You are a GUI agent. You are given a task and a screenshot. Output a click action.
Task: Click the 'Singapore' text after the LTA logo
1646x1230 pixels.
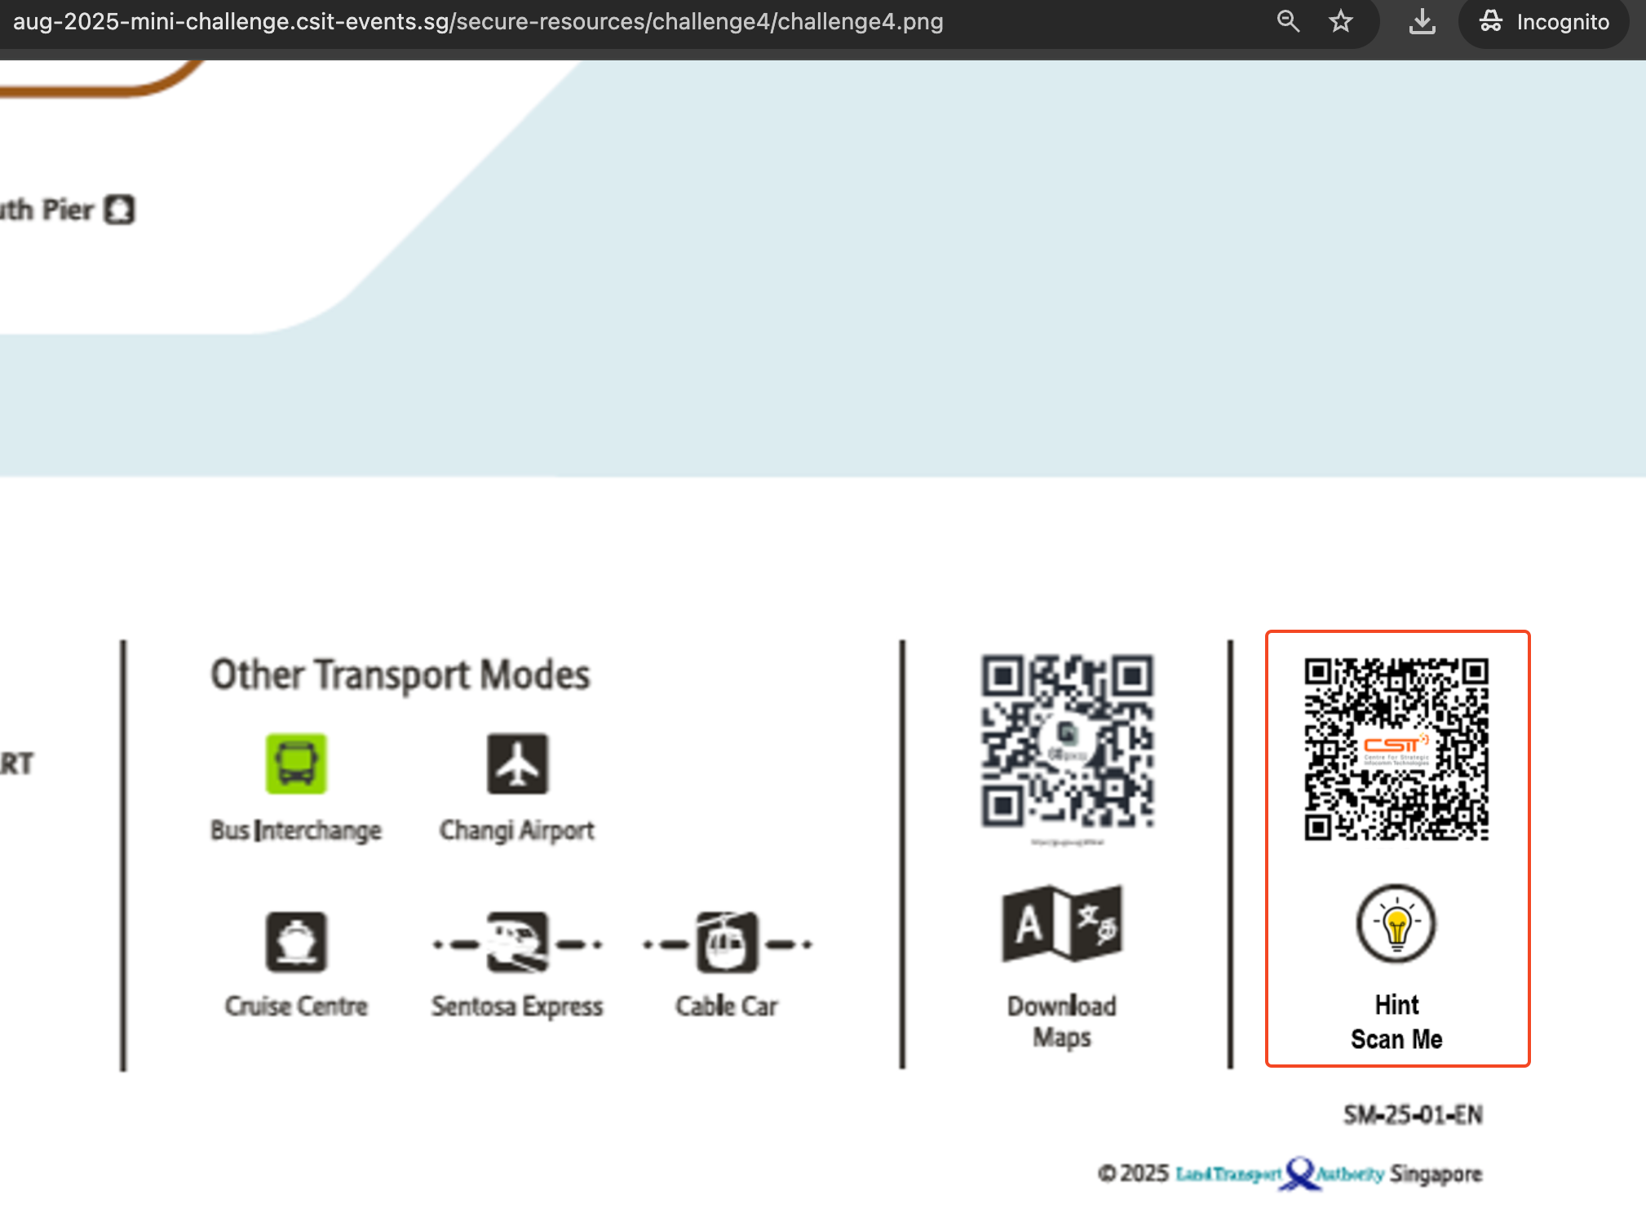[x=1436, y=1175]
